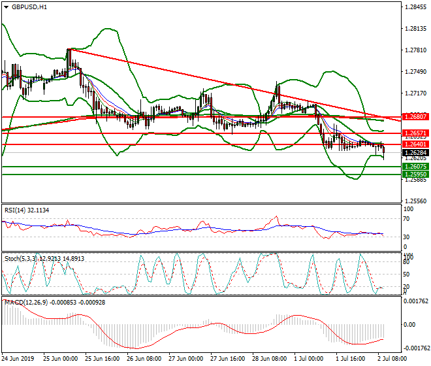Select the GBPUSD,H1 chart title
431x366 pixels.
pos(29,7)
